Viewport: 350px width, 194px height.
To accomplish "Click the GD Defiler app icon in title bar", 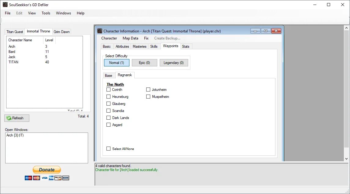I will (x=5, y=5).
